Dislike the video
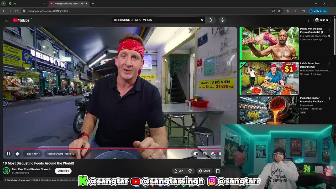Image resolution: width=336 pixels, height=189 pixels. [190, 171]
